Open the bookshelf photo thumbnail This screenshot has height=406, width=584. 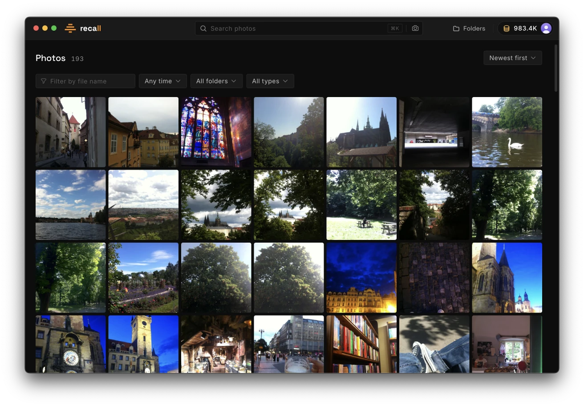[361, 344]
